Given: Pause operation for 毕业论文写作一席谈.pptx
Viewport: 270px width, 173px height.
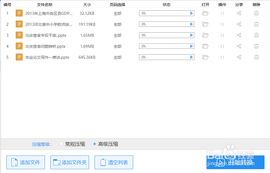Looking at the screenshot, I should coord(222,57).
